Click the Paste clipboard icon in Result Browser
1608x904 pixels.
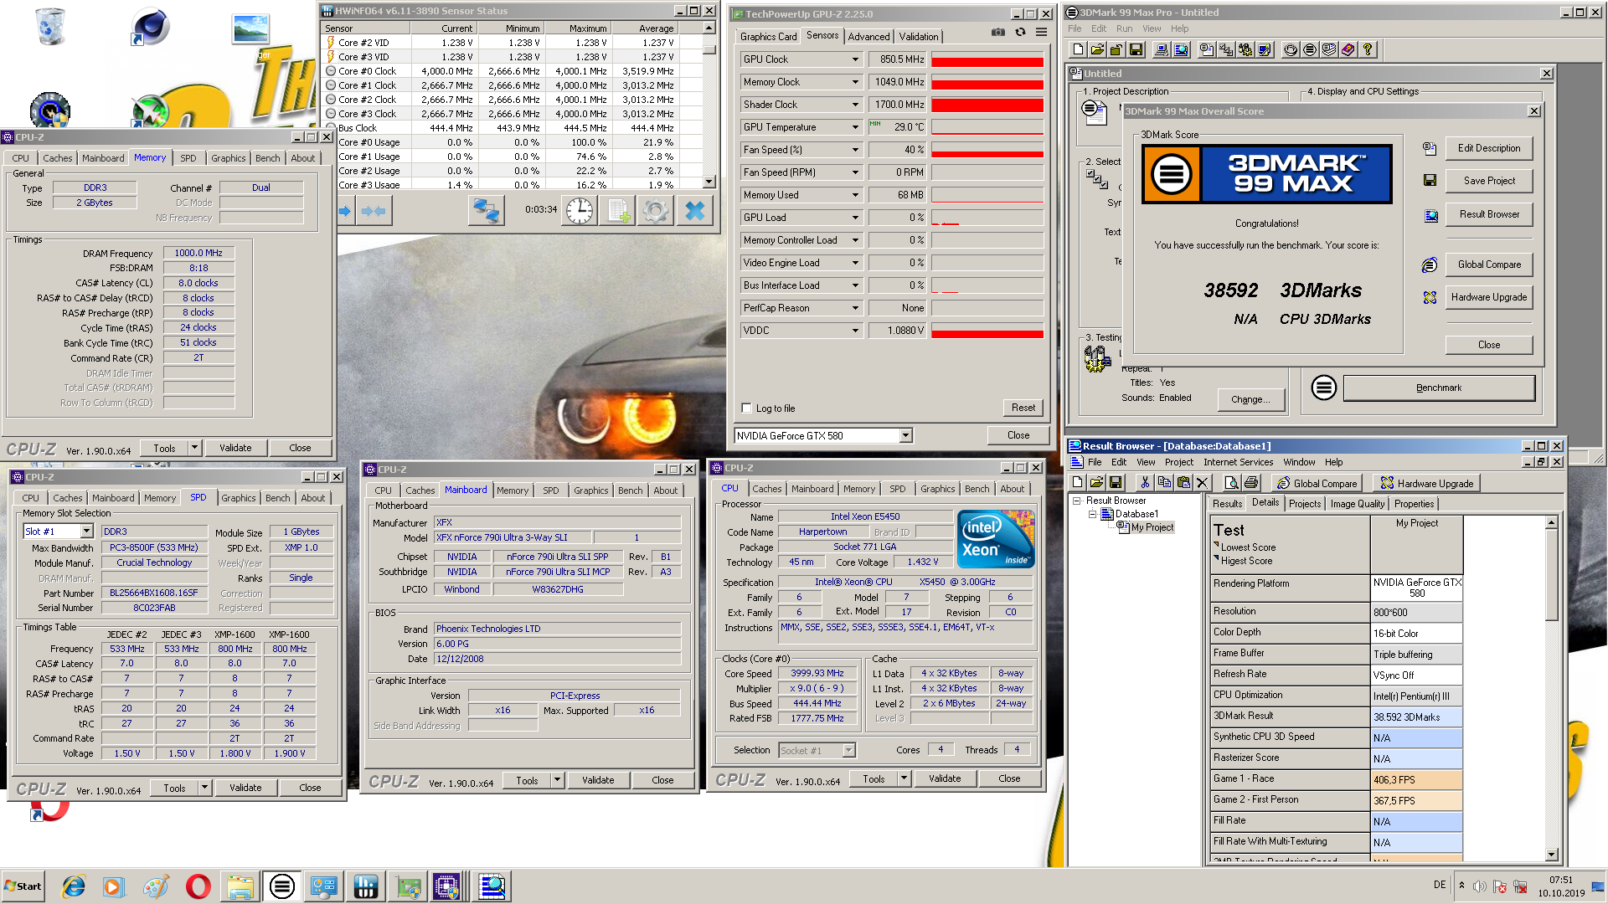click(1183, 483)
